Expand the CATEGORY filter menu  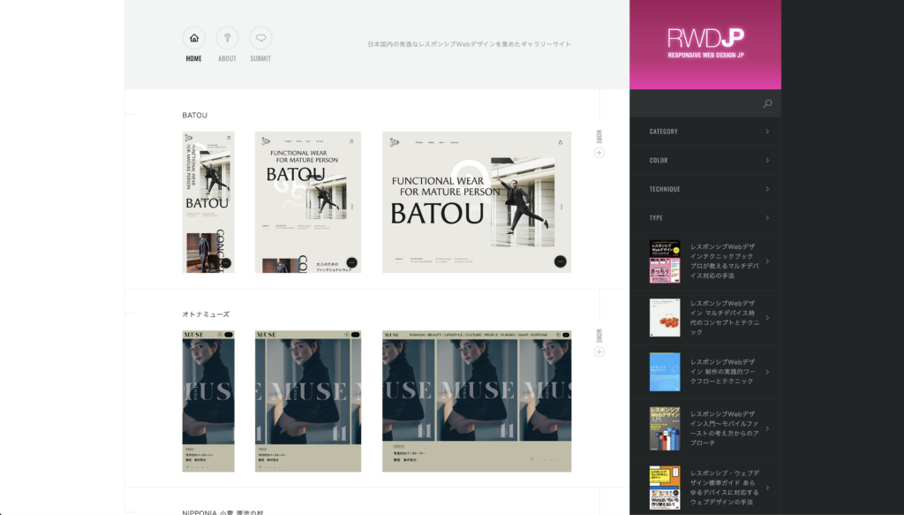tap(704, 132)
